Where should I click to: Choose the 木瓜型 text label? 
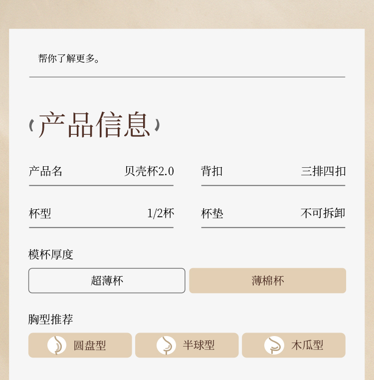point(307,346)
